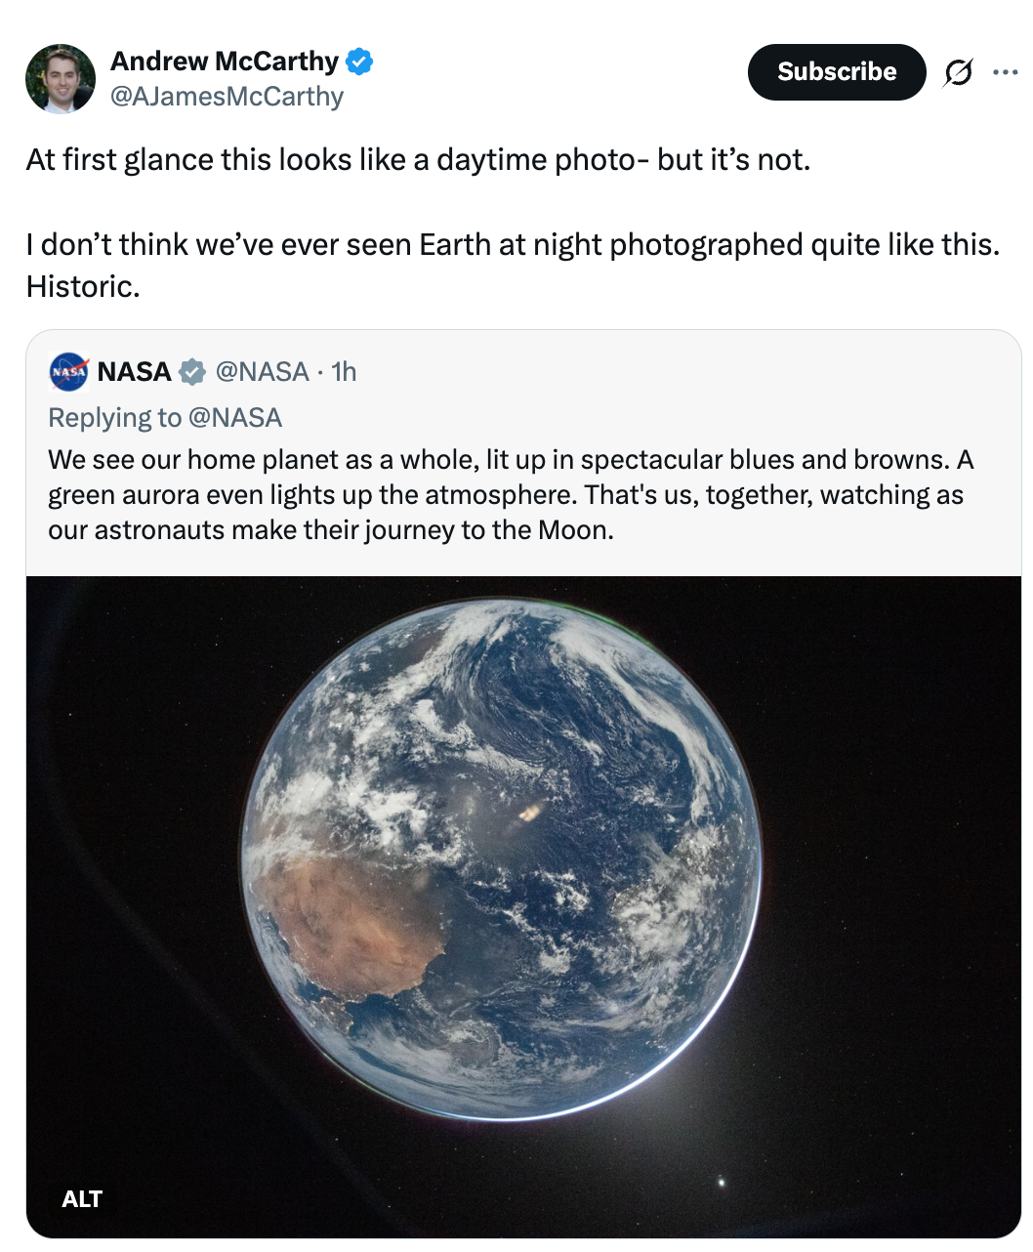Click Andrew McCarthy's display name
The height and width of the screenshot is (1252, 1033).
pos(224,61)
